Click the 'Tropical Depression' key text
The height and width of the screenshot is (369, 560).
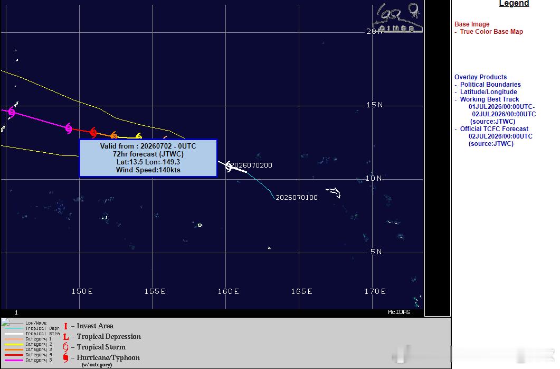click(109, 337)
